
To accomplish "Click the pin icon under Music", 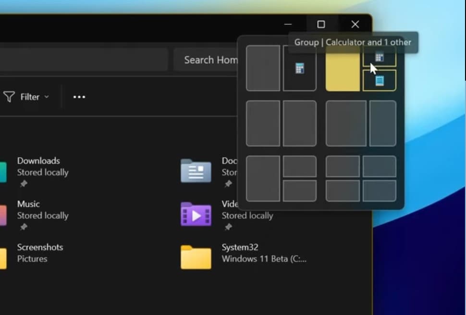I will pos(24,227).
